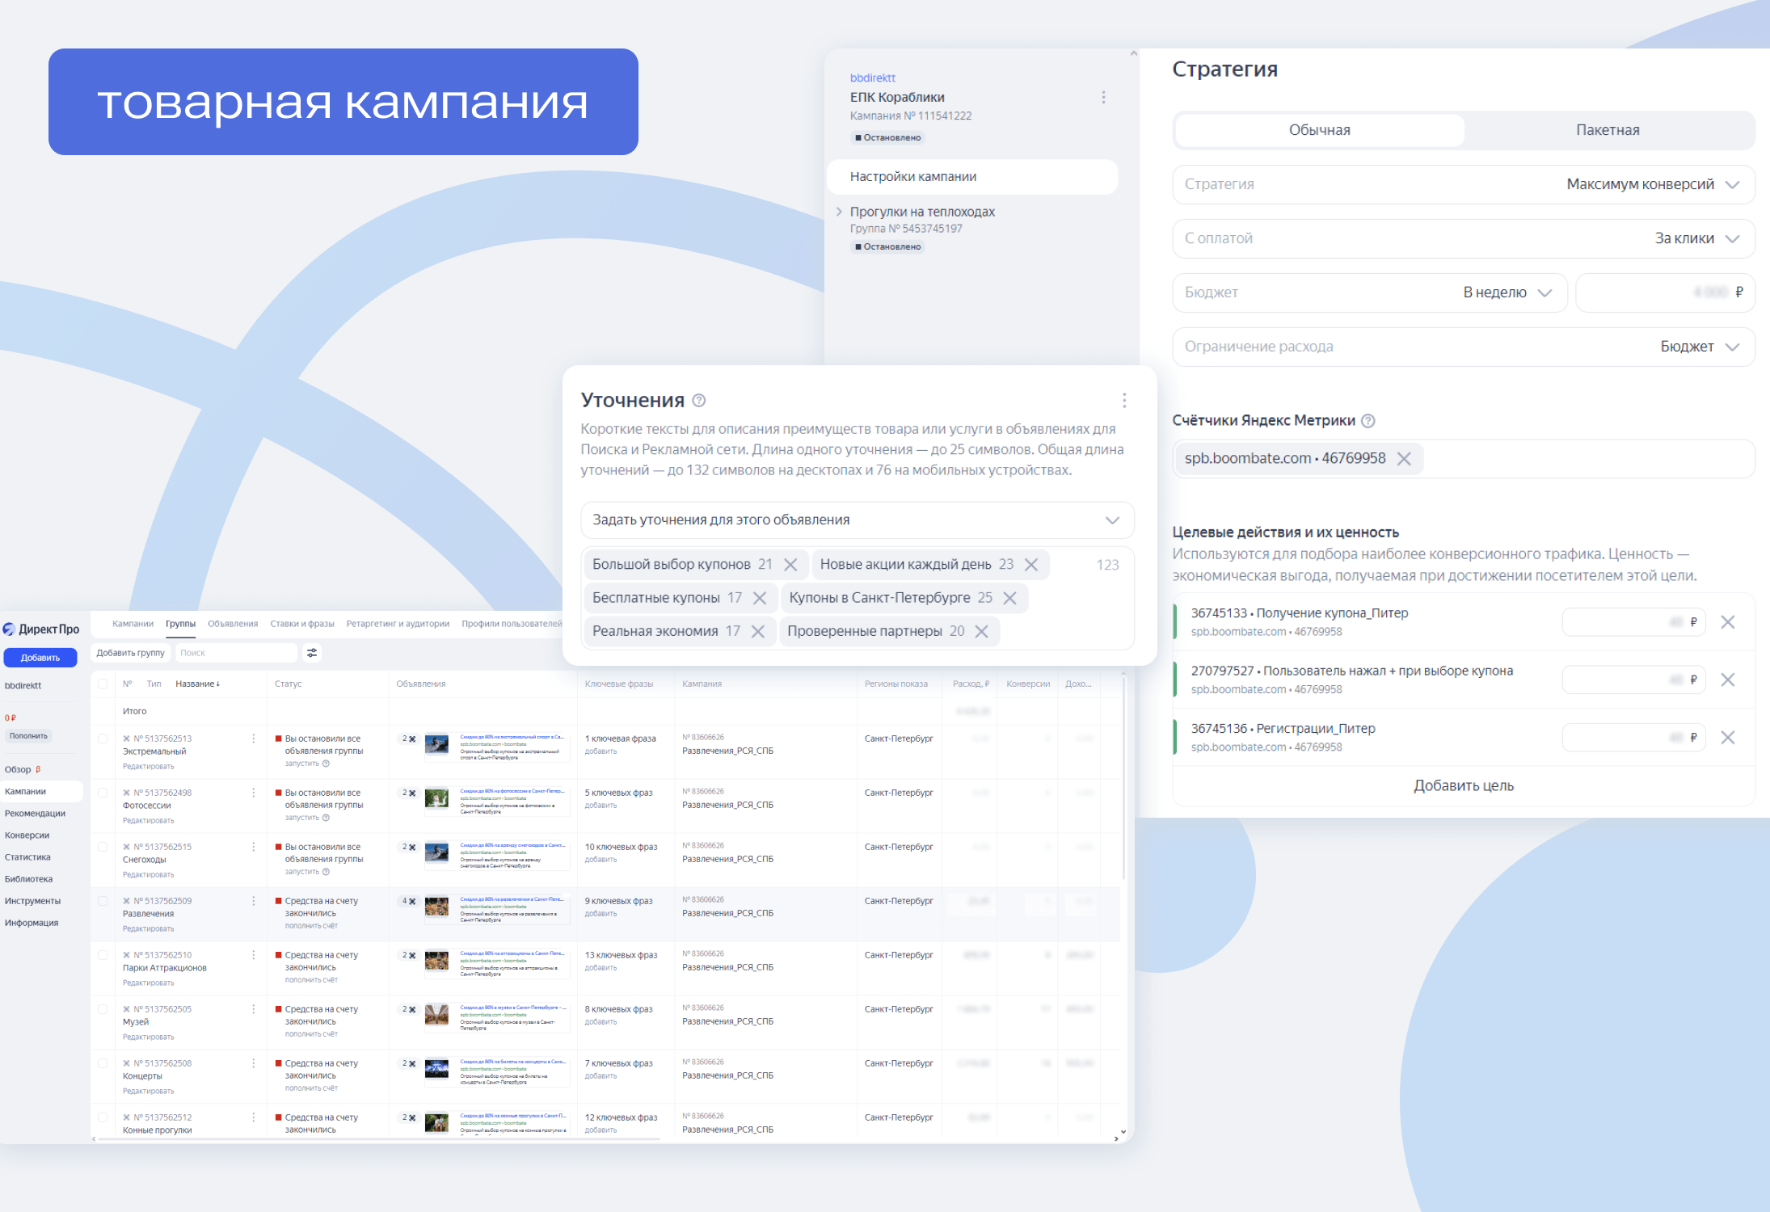
Task: Switch to the Пакетная strategy tab
Action: pyautogui.click(x=1608, y=130)
